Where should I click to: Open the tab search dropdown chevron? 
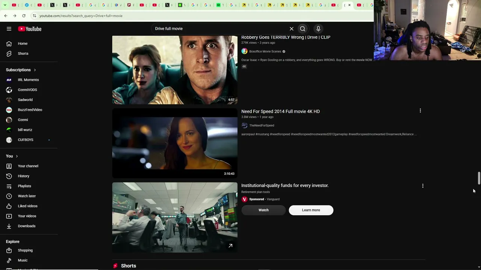pyautogui.click(x=5, y=5)
